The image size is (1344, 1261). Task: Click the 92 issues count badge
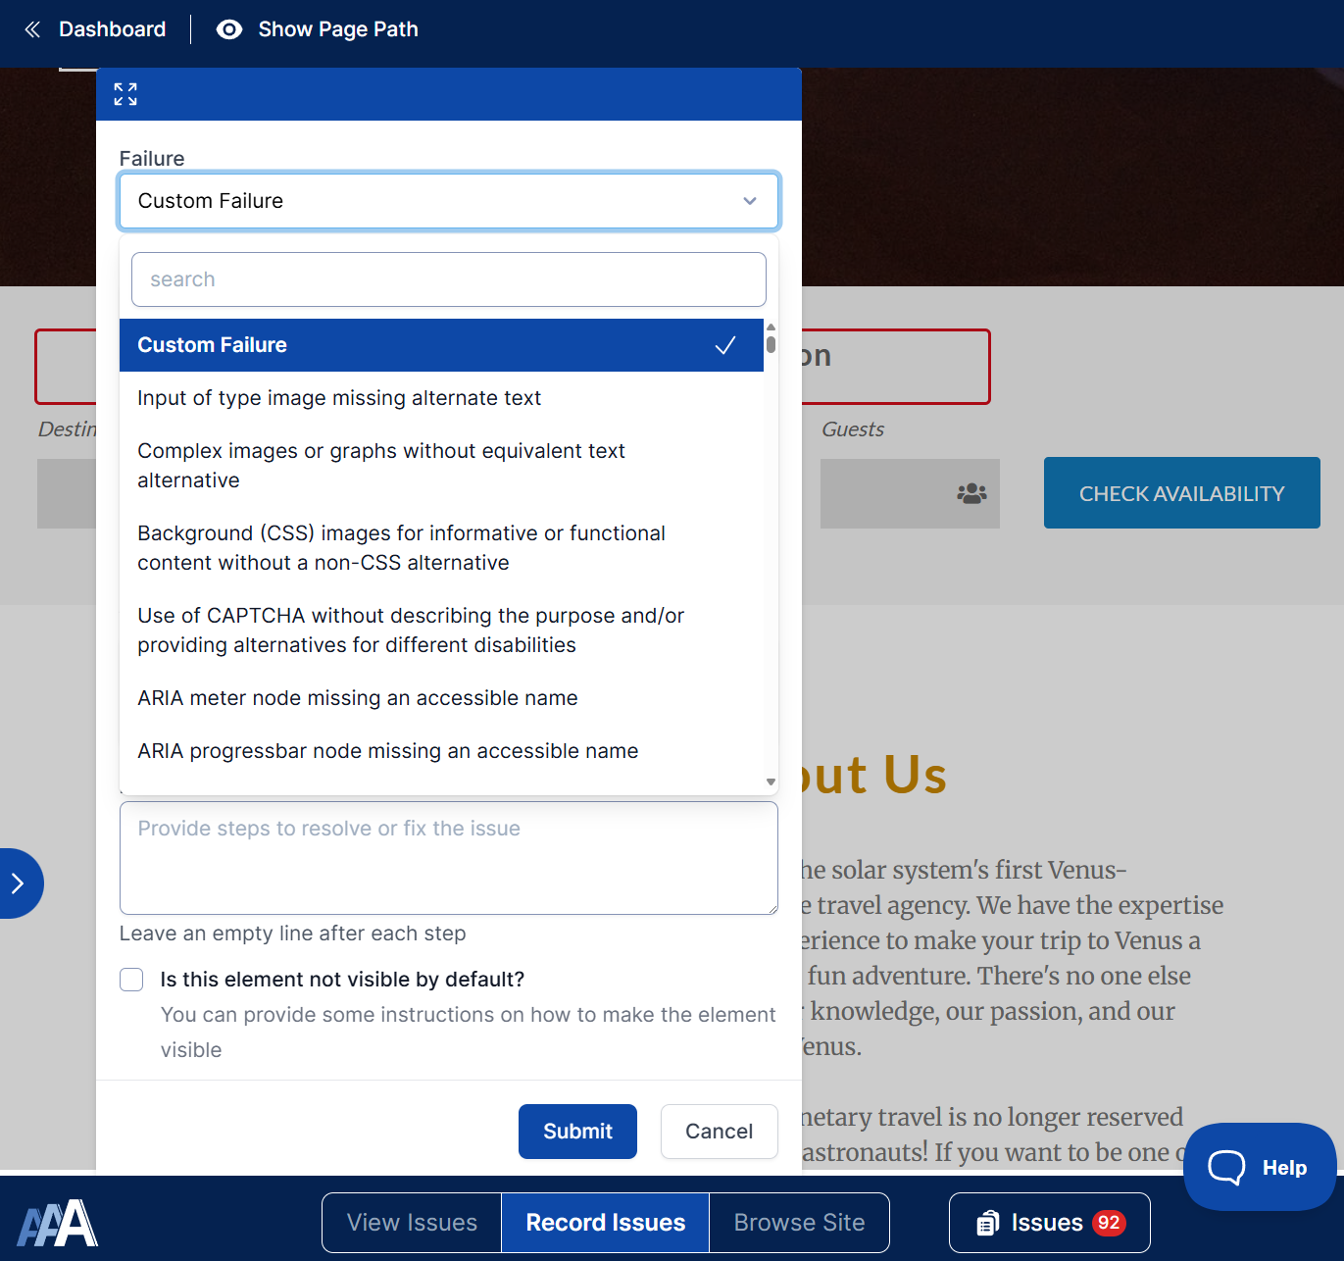pyautogui.click(x=1109, y=1223)
